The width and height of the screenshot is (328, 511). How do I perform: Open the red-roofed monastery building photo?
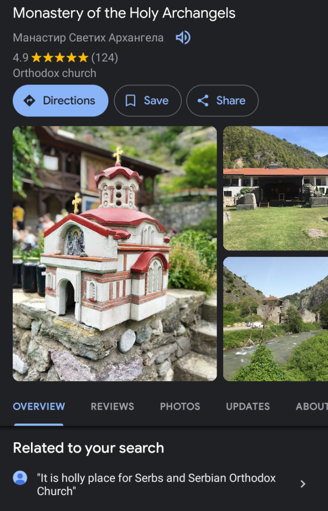276,188
